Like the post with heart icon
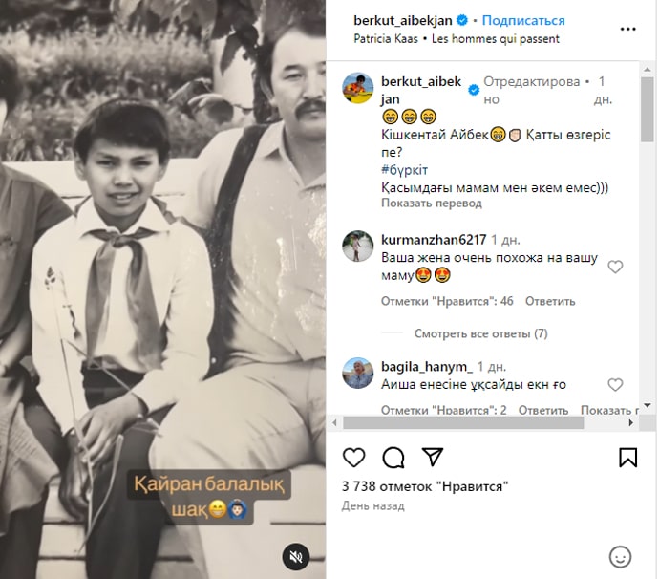 (353, 457)
